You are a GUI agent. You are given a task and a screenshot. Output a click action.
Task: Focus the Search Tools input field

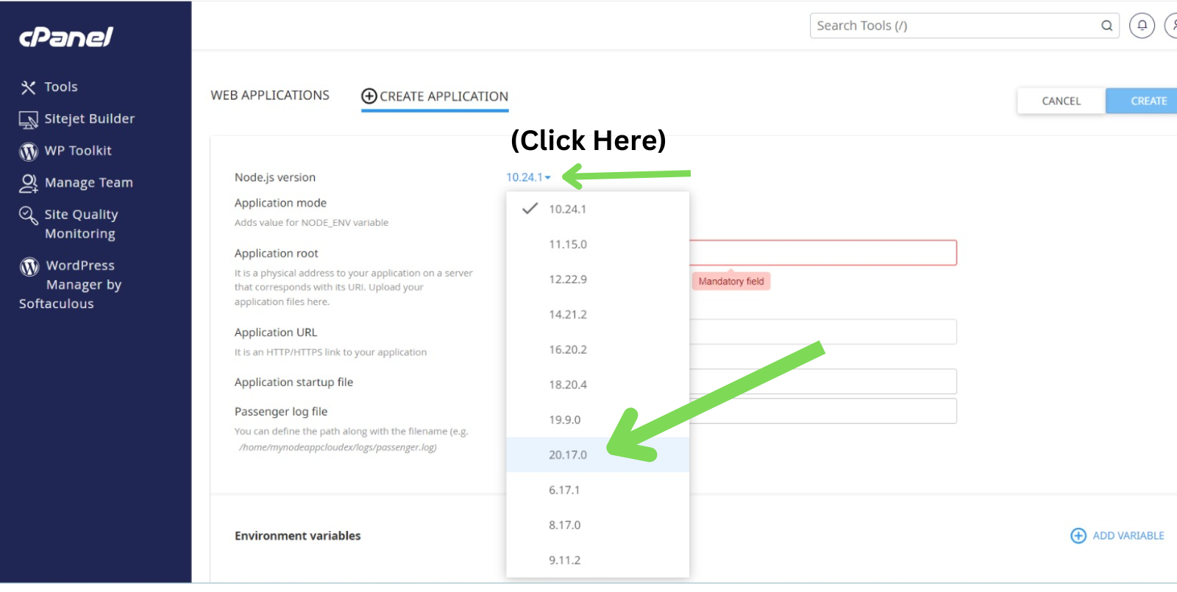pyautogui.click(x=953, y=26)
